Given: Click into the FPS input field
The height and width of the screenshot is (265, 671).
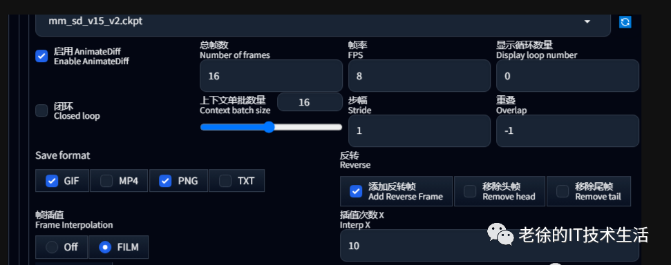Looking at the screenshot, I should [x=419, y=76].
